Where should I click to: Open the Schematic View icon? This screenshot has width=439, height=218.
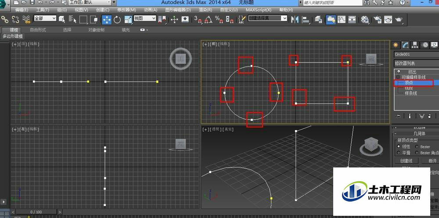tap(352, 19)
